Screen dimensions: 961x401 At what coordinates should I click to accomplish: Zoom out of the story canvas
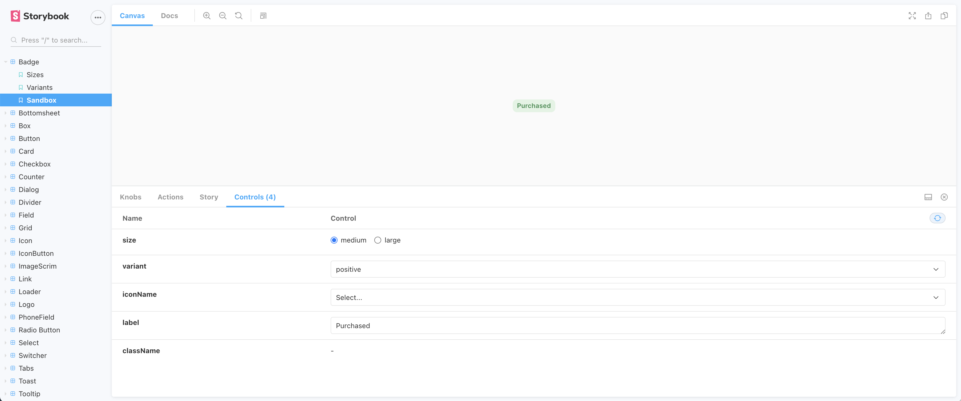(222, 16)
